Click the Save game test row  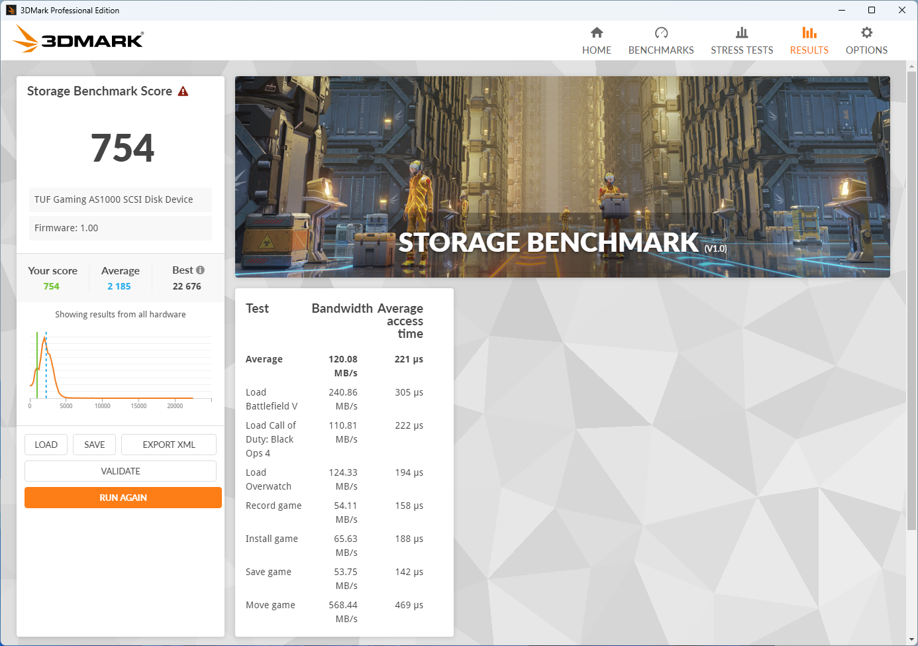coord(334,579)
